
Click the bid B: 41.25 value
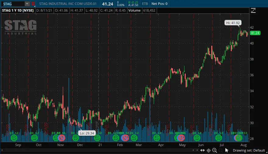(x=133, y=2)
